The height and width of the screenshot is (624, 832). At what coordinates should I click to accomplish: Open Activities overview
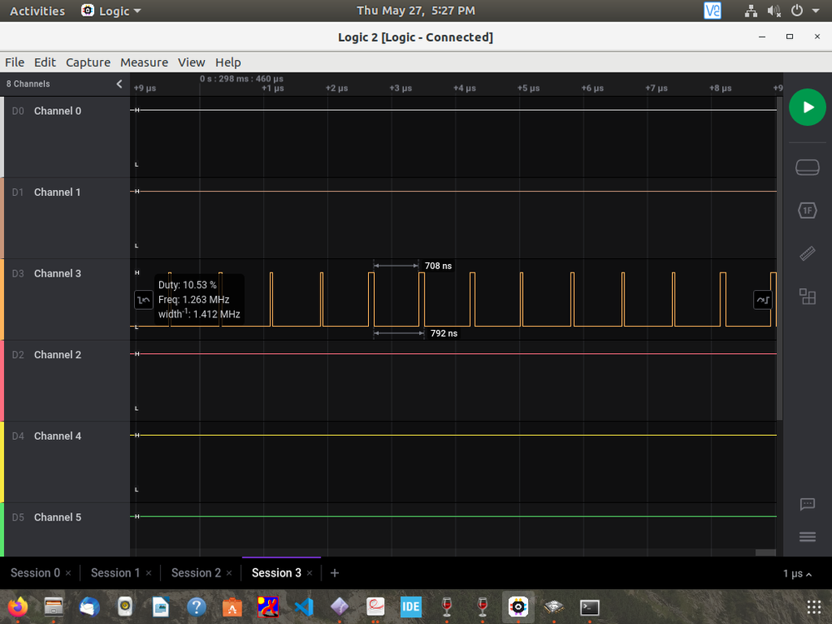pos(37,11)
